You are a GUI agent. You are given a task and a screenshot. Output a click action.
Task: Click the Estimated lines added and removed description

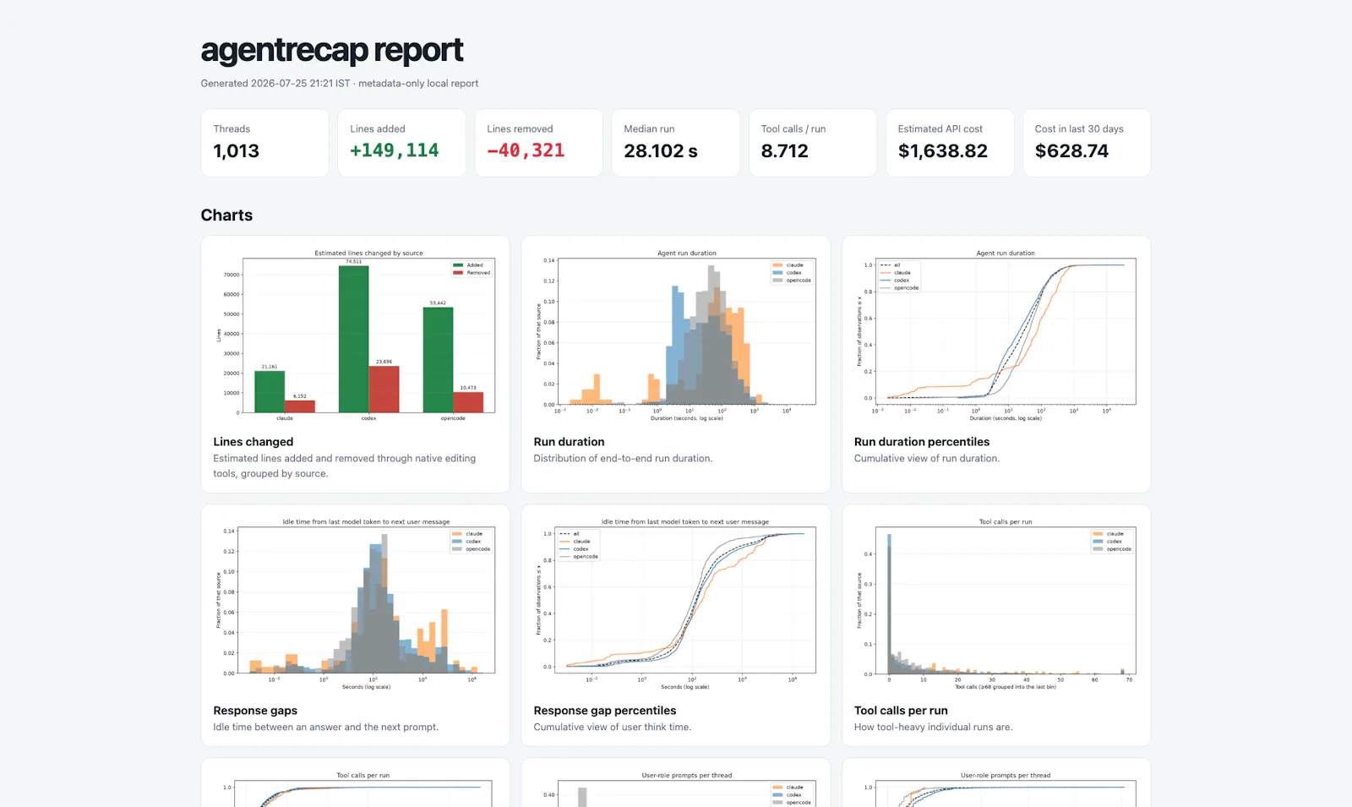tap(345, 466)
